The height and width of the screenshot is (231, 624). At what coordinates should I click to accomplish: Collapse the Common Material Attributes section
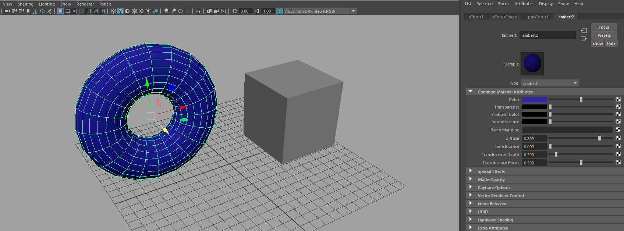pos(470,92)
